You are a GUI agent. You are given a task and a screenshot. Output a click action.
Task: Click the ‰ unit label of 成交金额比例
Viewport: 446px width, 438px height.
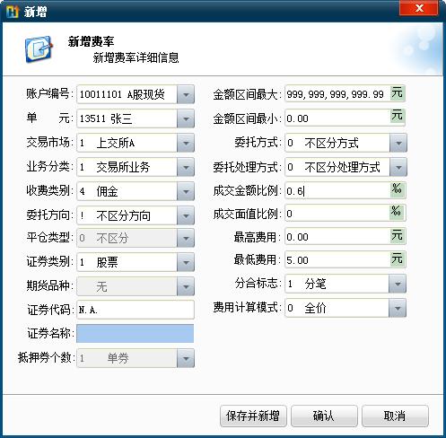tap(398, 189)
